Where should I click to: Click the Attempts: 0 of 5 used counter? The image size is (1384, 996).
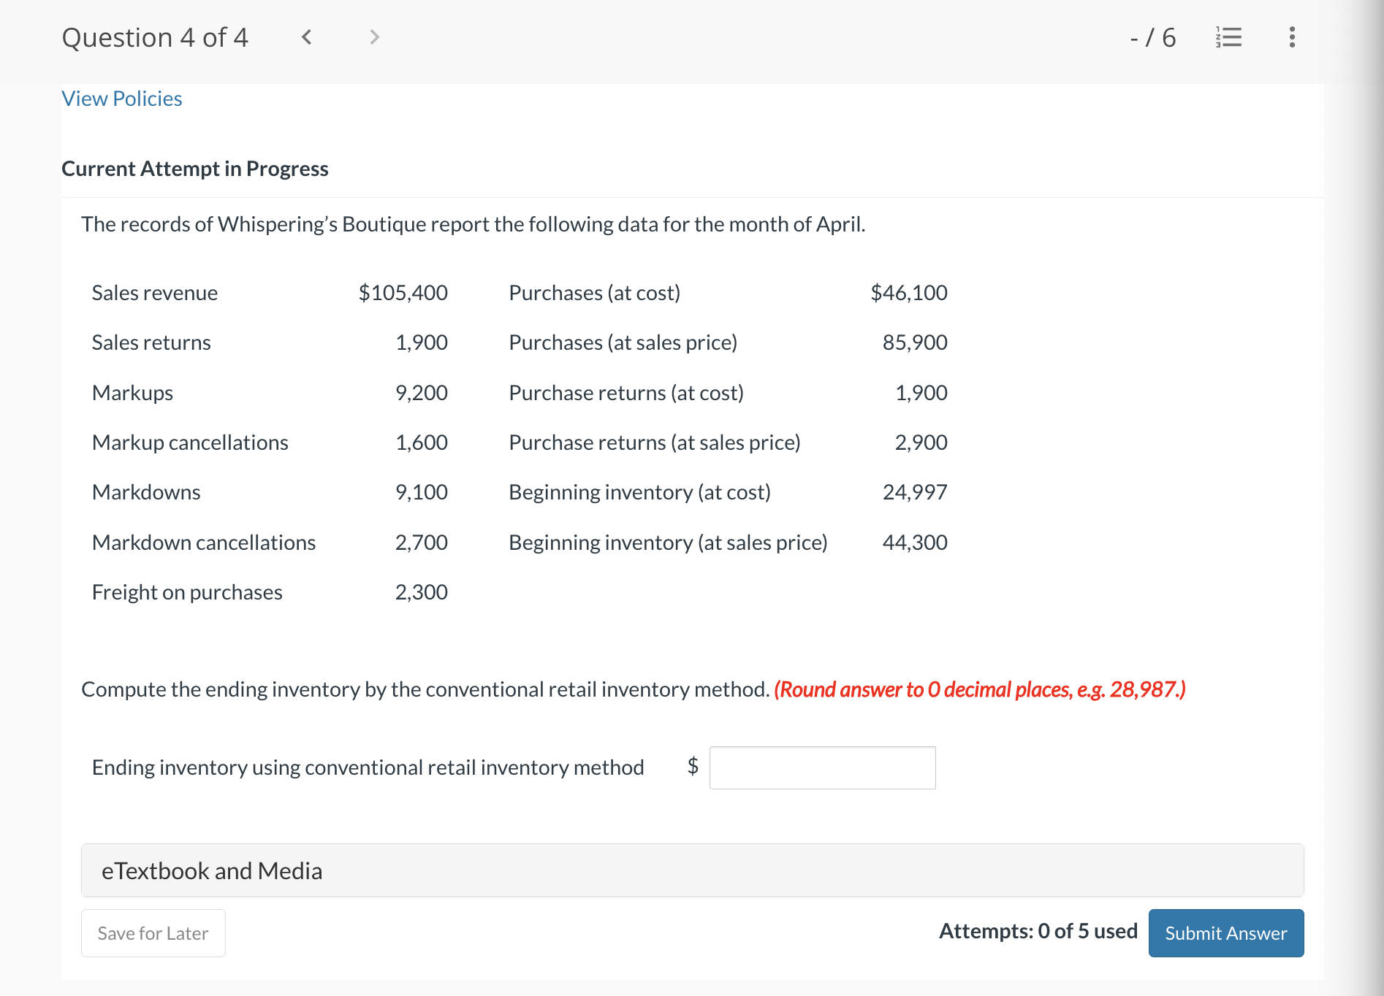1038,931
